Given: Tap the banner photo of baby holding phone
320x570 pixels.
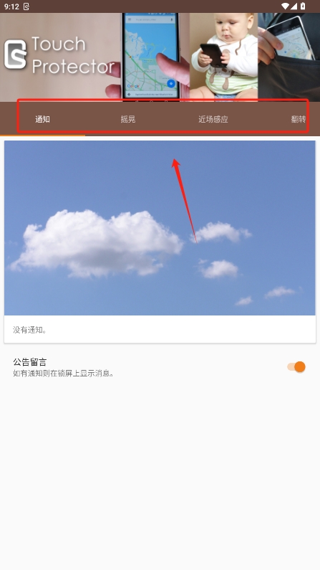Looking at the screenshot, I should 224,57.
